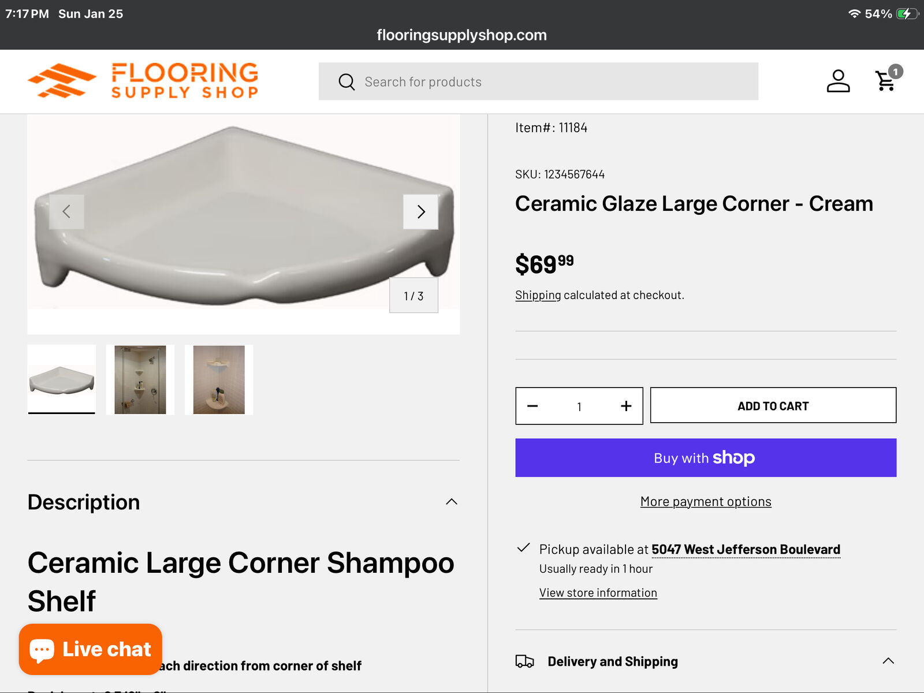This screenshot has height=693, width=924.
Task: Open the Live chat widget
Action: [x=91, y=649]
